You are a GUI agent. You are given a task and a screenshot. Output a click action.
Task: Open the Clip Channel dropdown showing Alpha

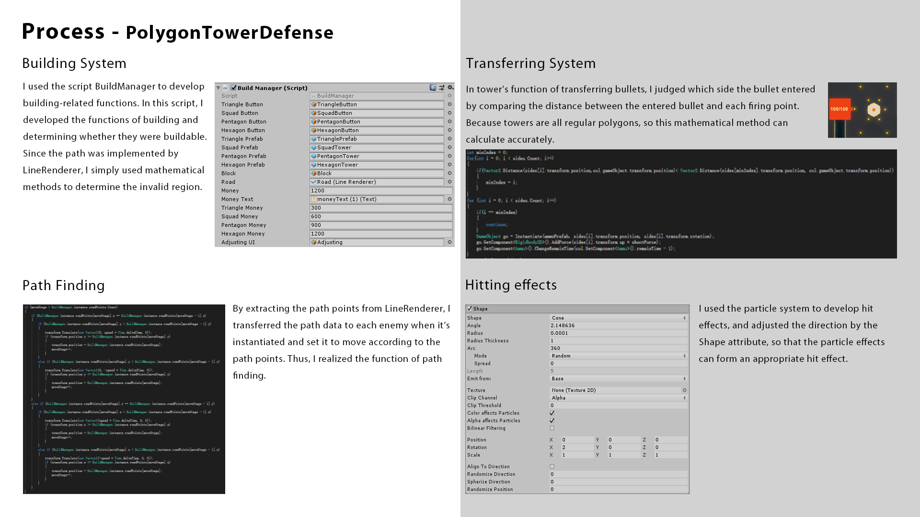(x=619, y=398)
